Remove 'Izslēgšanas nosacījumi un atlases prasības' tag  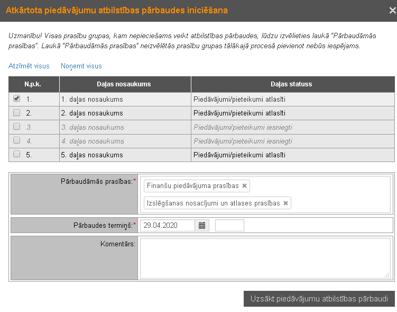[x=285, y=203]
